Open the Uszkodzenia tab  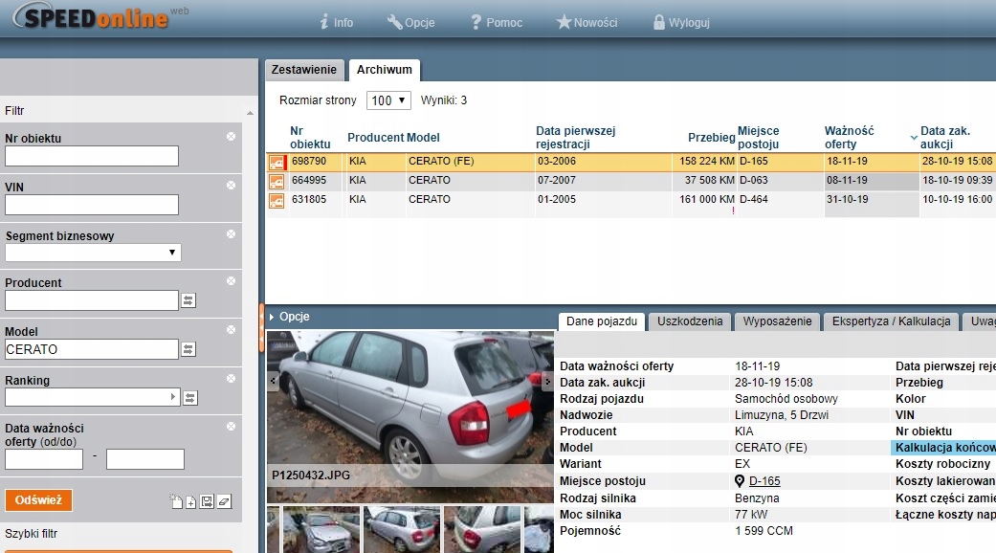(689, 321)
